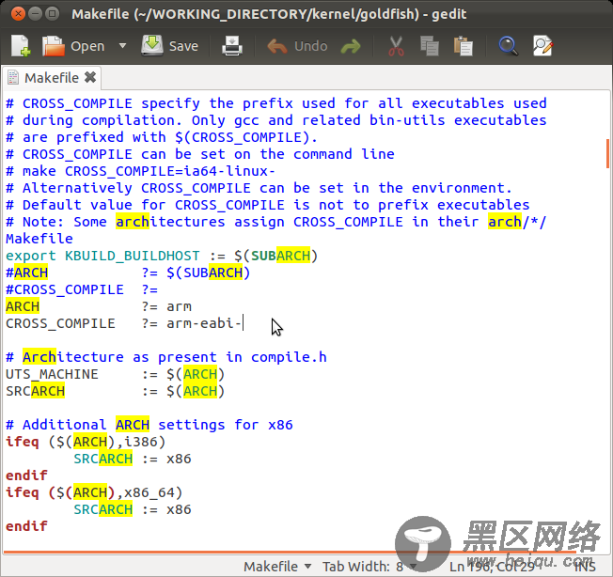Redo with the green arrow icon
Image resolution: width=613 pixels, height=577 pixels.
[x=351, y=46]
